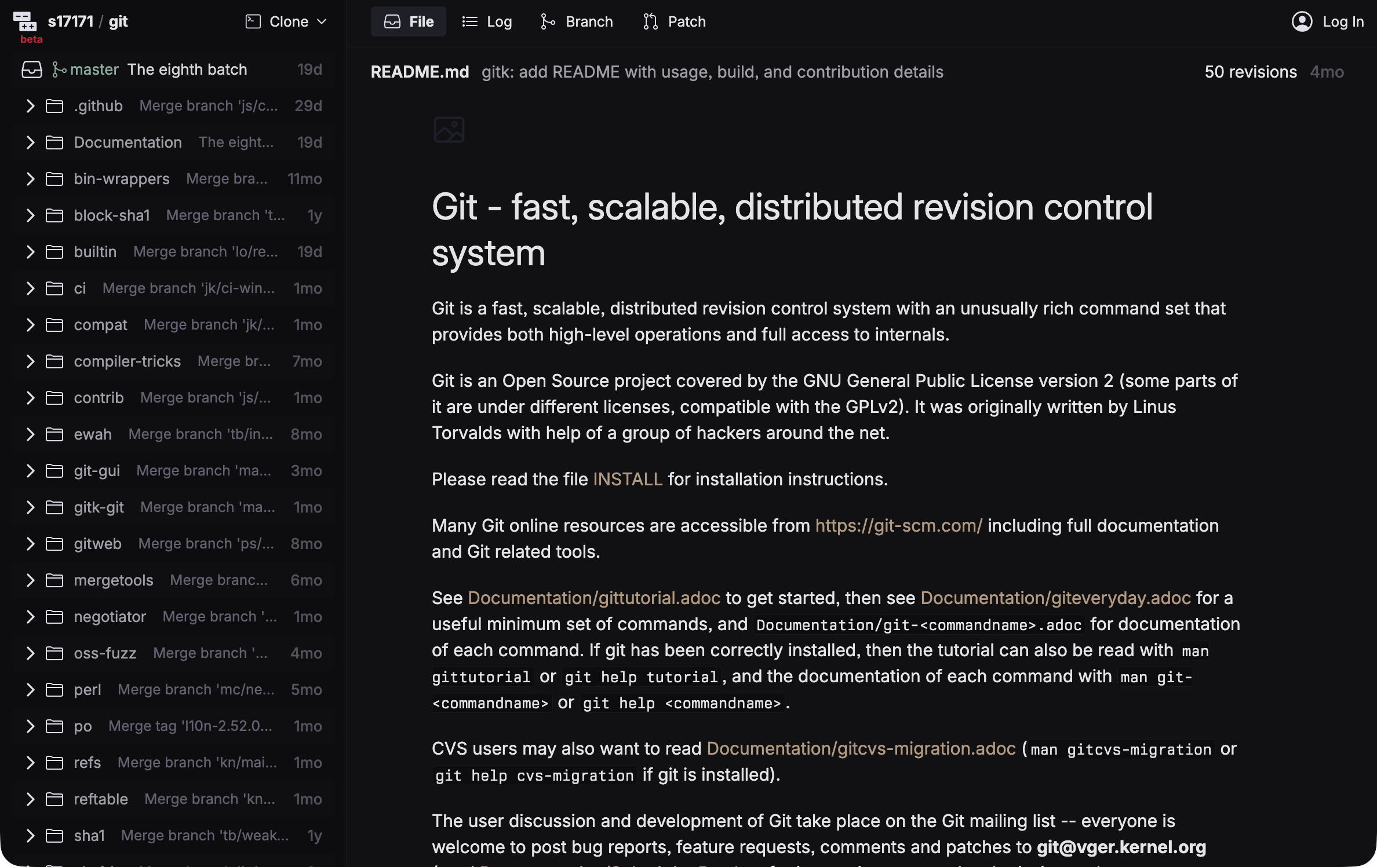Open the Clone dropdown menu
The height and width of the screenshot is (867, 1377).
point(287,21)
